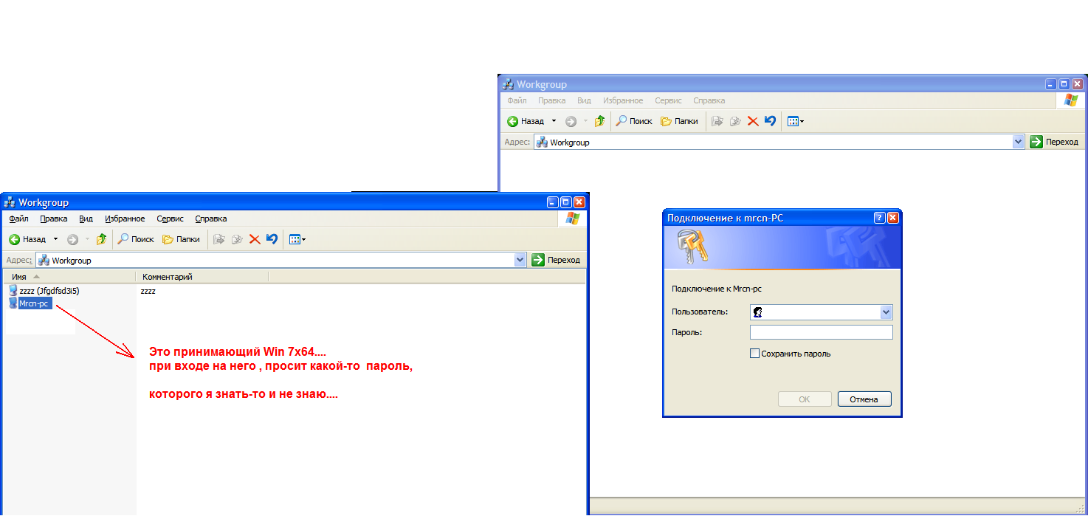Click Workgroup icon in back window title bar

click(x=508, y=84)
